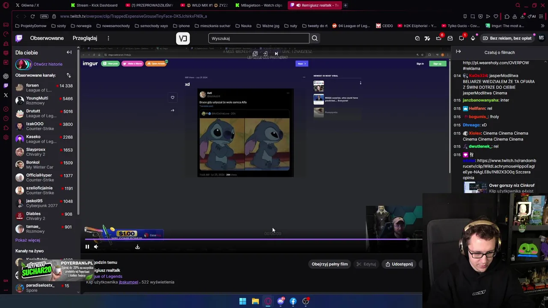Click the VPN badge in address bar

[x=44, y=16]
